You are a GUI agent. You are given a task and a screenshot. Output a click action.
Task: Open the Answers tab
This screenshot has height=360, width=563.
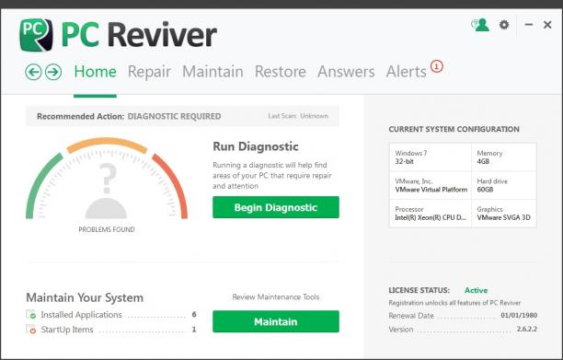(x=346, y=72)
